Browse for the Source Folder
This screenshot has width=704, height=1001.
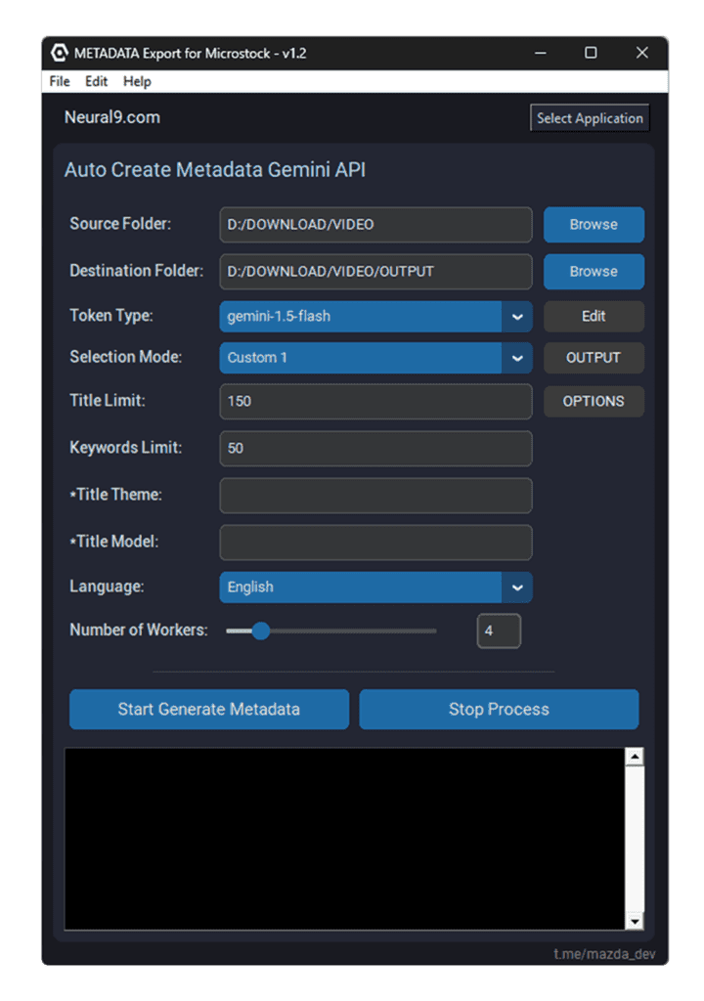tap(594, 225)
